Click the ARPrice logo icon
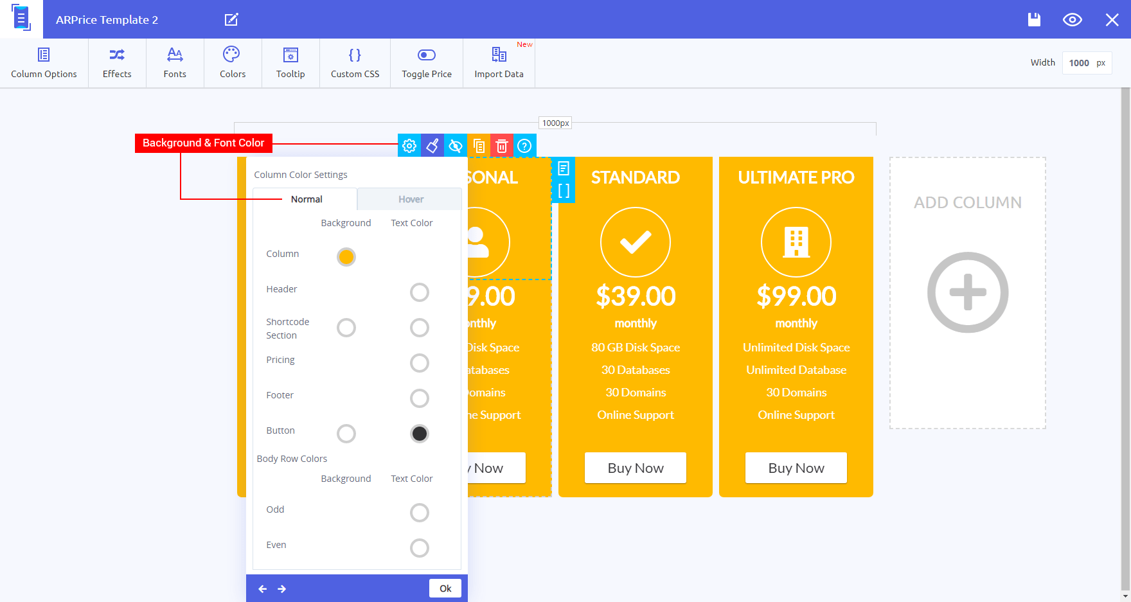The height and width of the screenshot is (602, 1131). point(21,19)
